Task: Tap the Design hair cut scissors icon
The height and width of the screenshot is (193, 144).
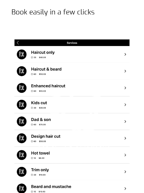Action: (x=22, y=138)
